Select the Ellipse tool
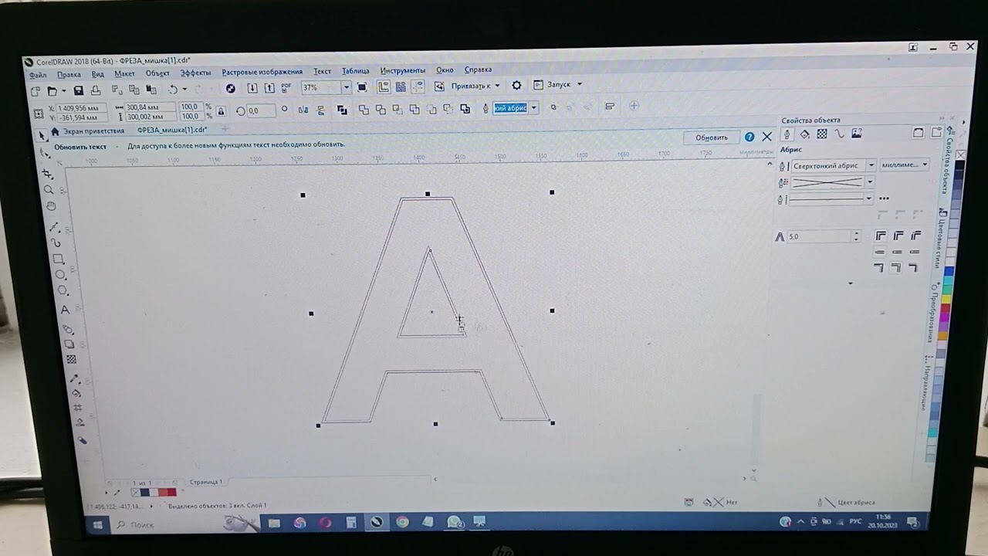 coord(61,275)
